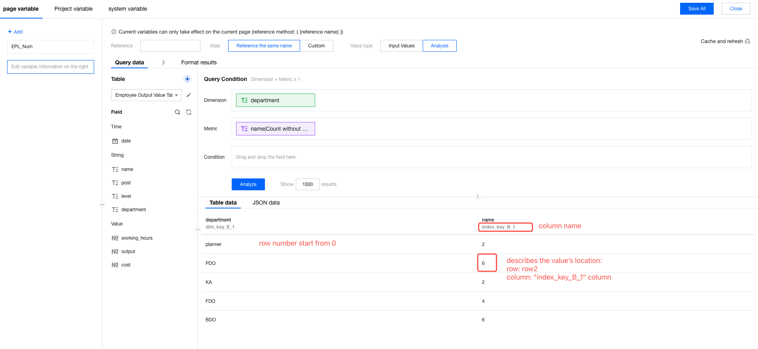Collapse the left sidebar panel handle

(102, 205)
